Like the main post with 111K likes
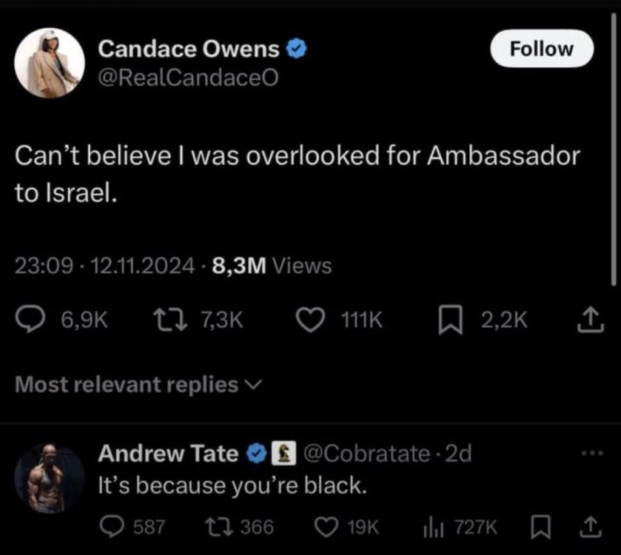Viewport: 621px width, 555px height. tap(311, 320)
